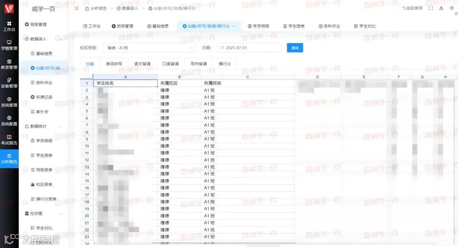Viewport: 458px width, 248px height.
Task: Select the 口语背诵 sub-tab
Action: click(170, 64)
